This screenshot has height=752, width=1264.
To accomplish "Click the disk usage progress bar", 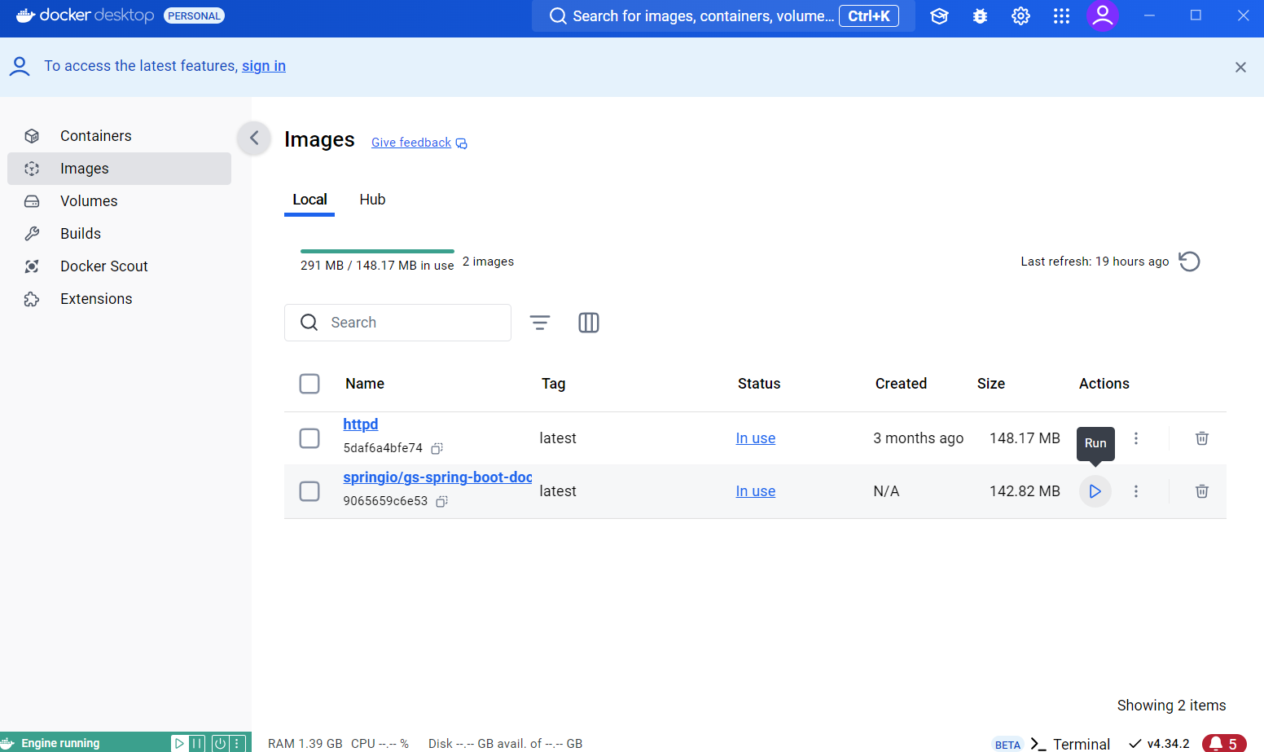I will tap(377, 251).
